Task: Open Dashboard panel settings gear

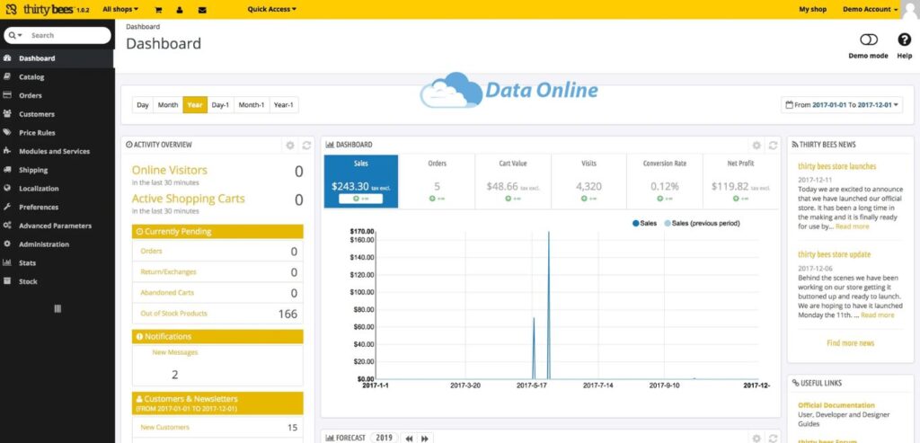Action: click(756, 145)
